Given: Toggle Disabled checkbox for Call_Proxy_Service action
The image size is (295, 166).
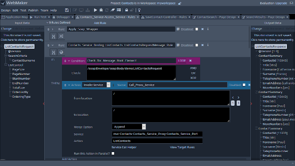Looking at the screenshot, I should tap(244, 85).
